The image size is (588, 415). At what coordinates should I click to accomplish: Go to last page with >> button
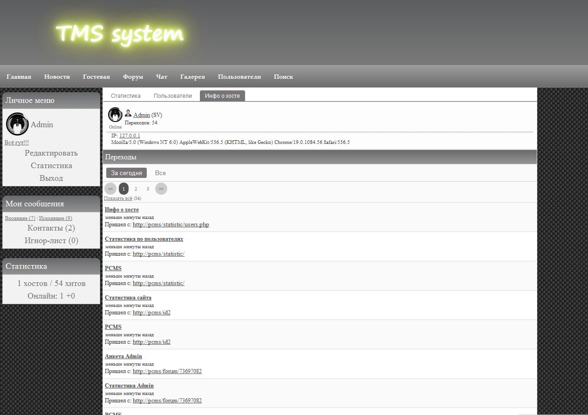(161, 189)
